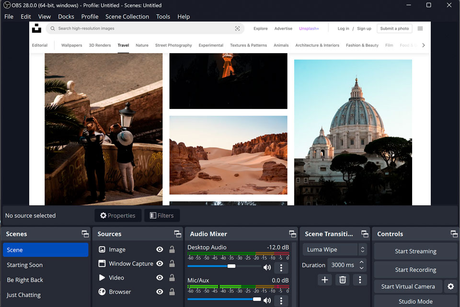The width and height of the screenshot is (460, 307).
Task: Click the Unsplash+ link in preview
Action: click(309, 28)
